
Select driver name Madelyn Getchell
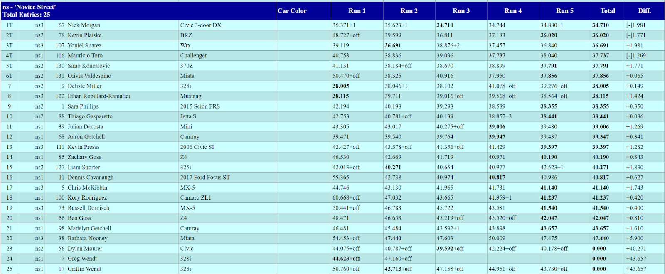pos(89,228)
